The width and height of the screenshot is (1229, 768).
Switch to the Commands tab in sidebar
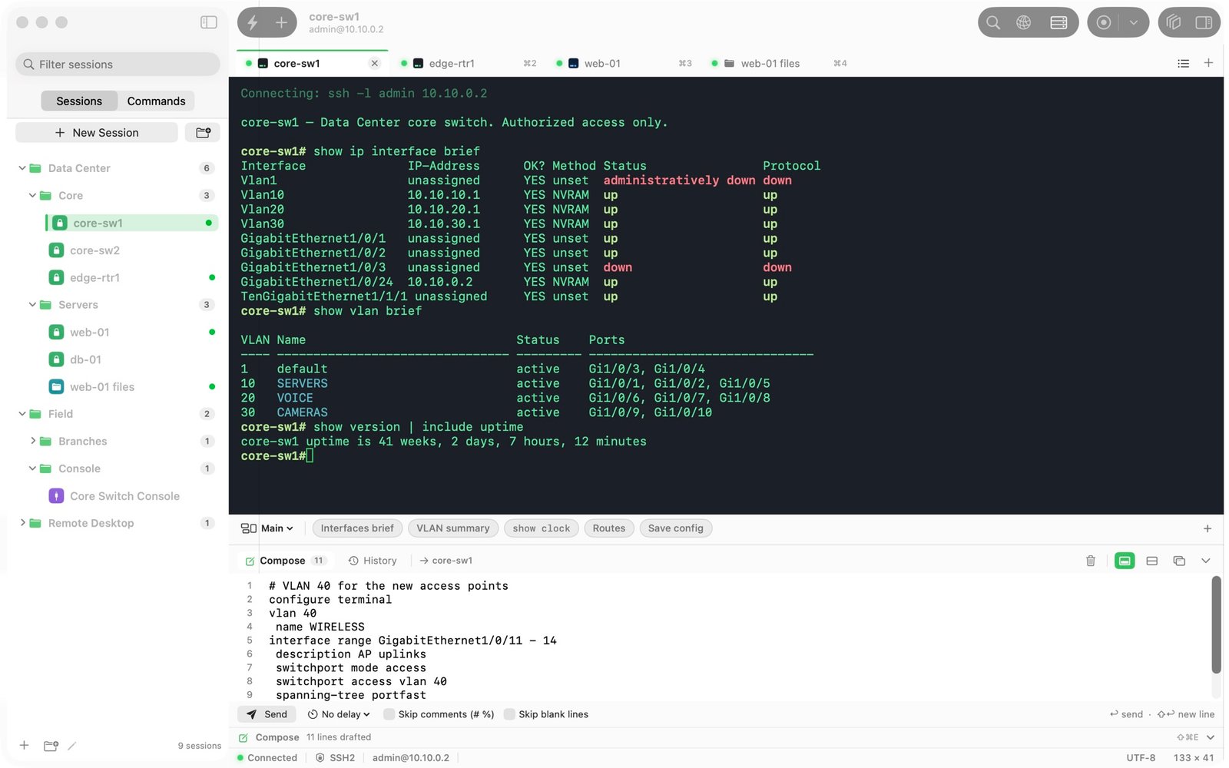coord(156,101)
